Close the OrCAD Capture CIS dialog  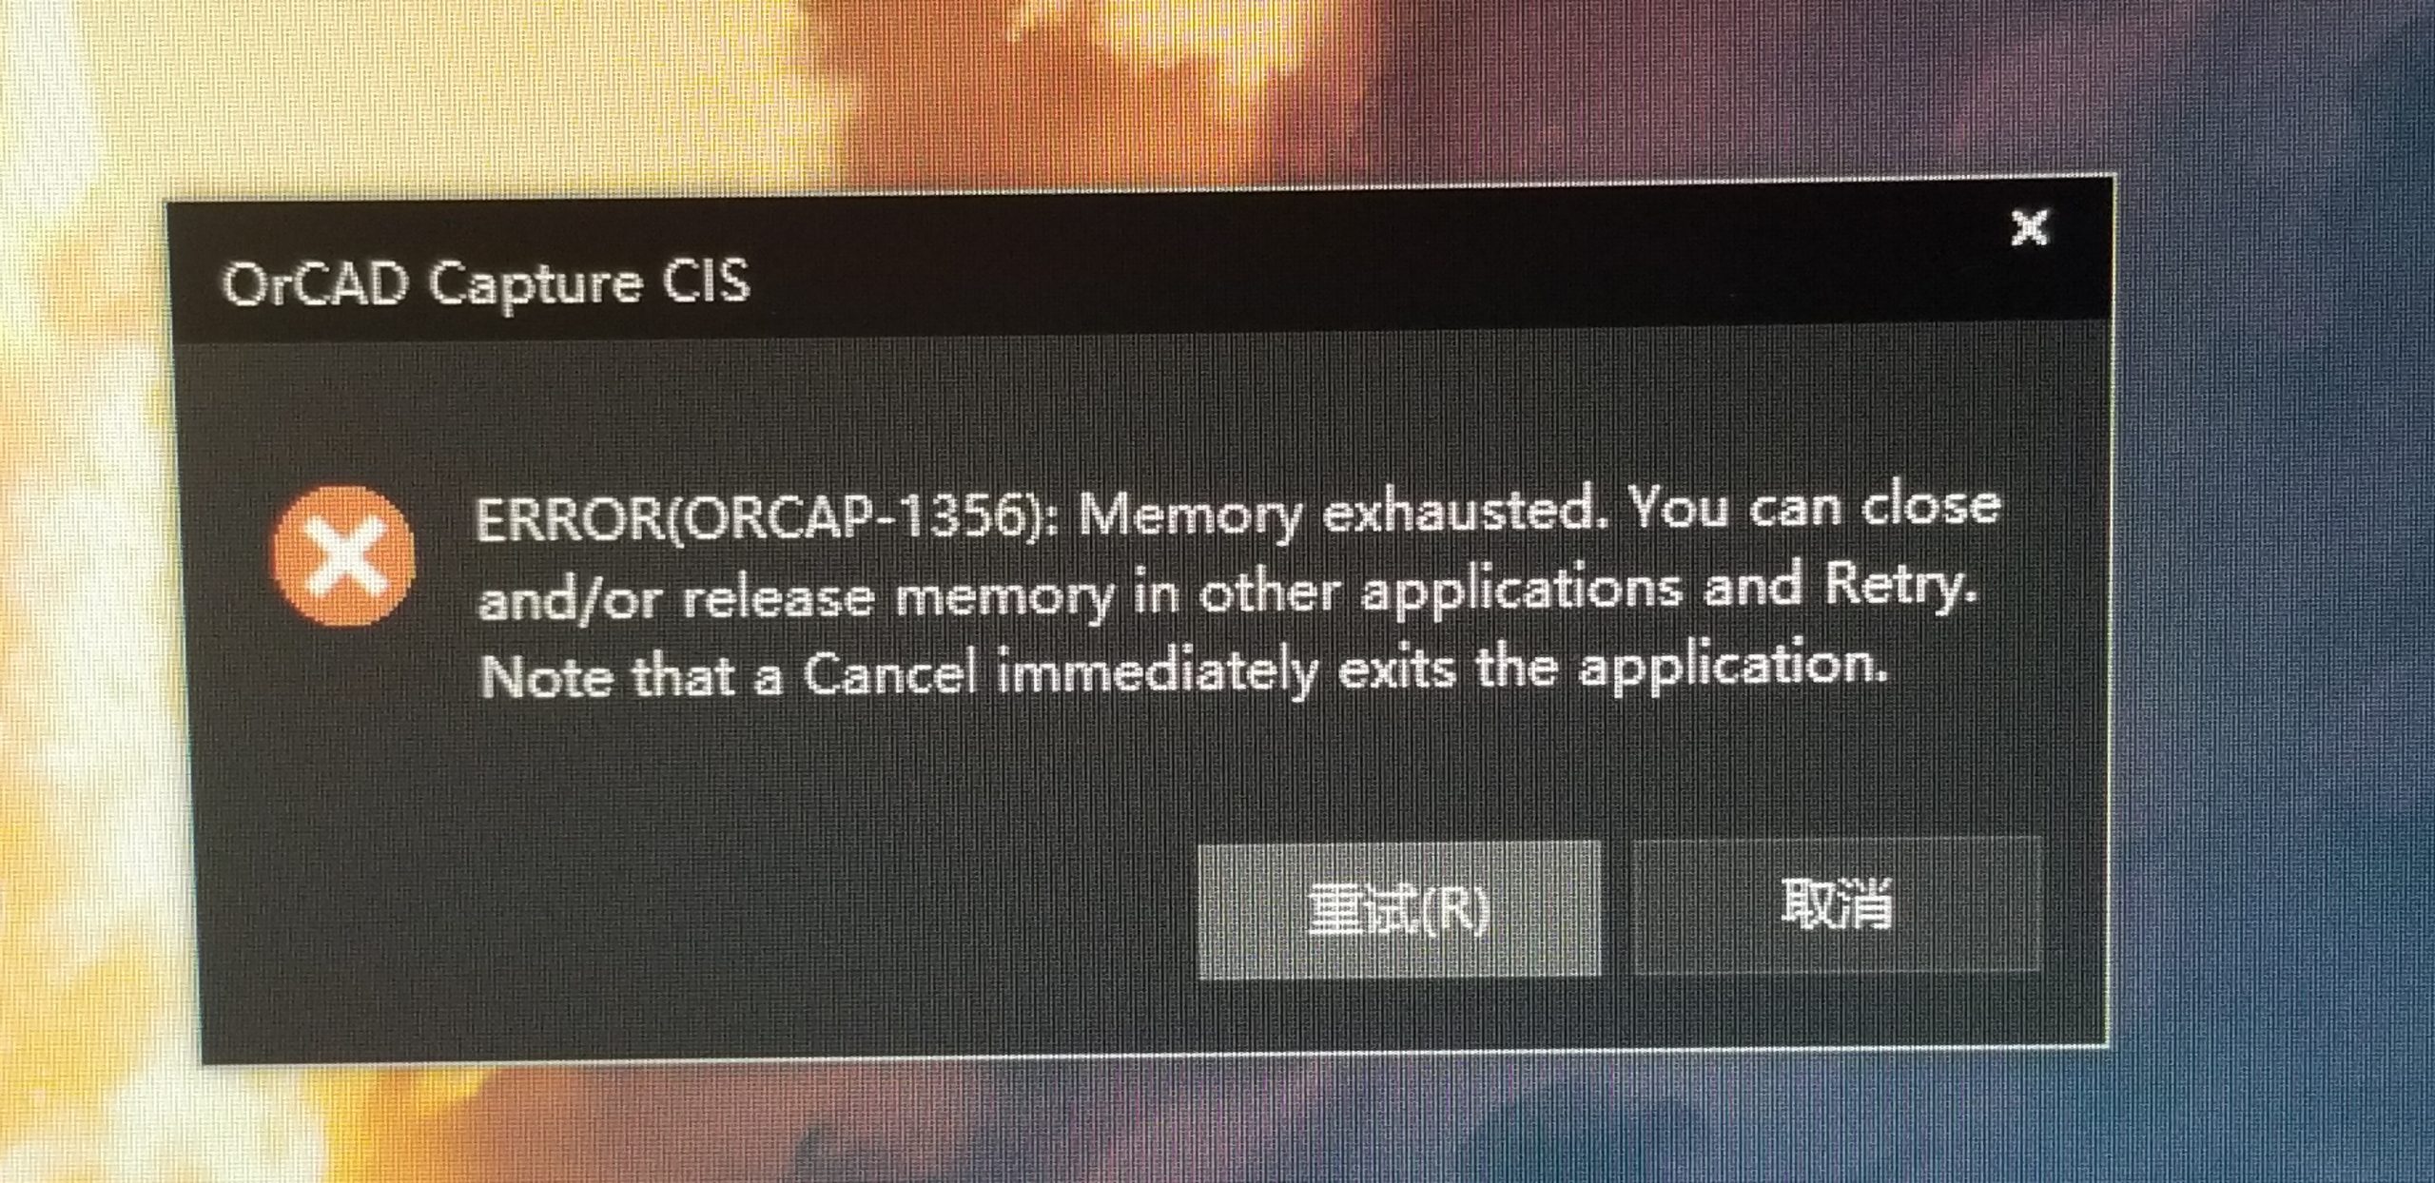tap(2029, 227)
